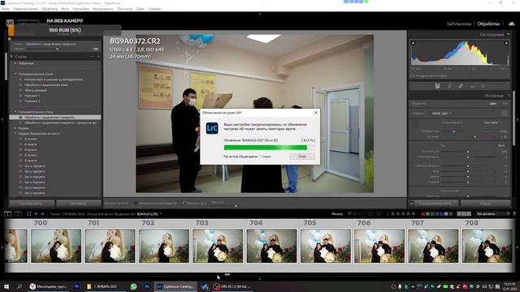Add a new preset with plus icon
The height and width of the screenshot is (292, 520).
click(x=98, y=57)
